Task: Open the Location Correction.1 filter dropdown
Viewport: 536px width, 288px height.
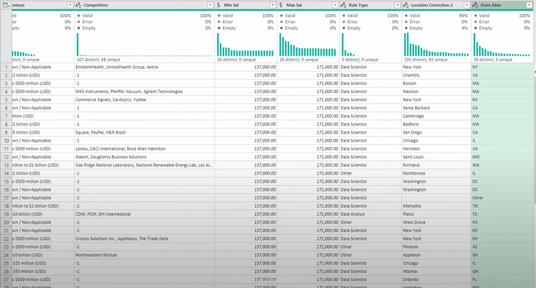Action: (467, 5)
